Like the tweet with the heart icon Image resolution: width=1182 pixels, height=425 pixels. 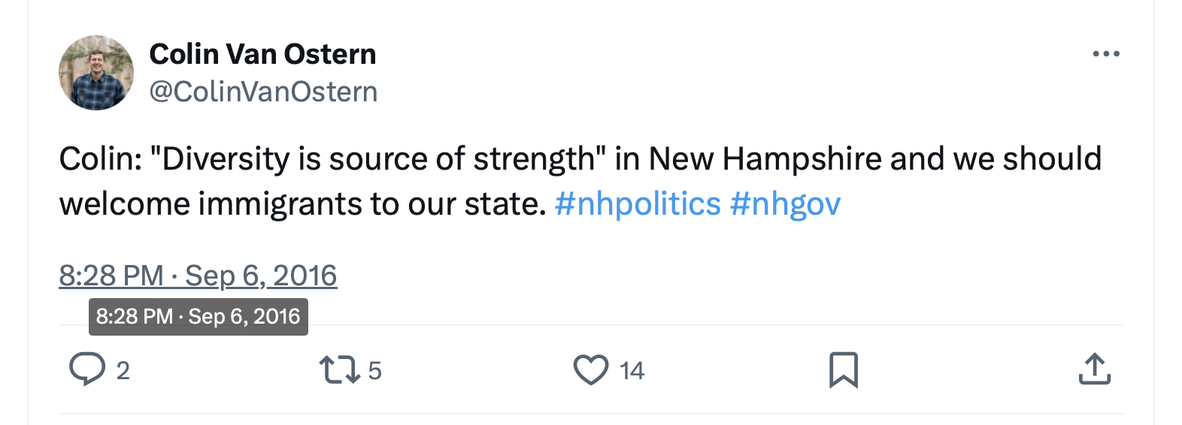tap(591, 369)
